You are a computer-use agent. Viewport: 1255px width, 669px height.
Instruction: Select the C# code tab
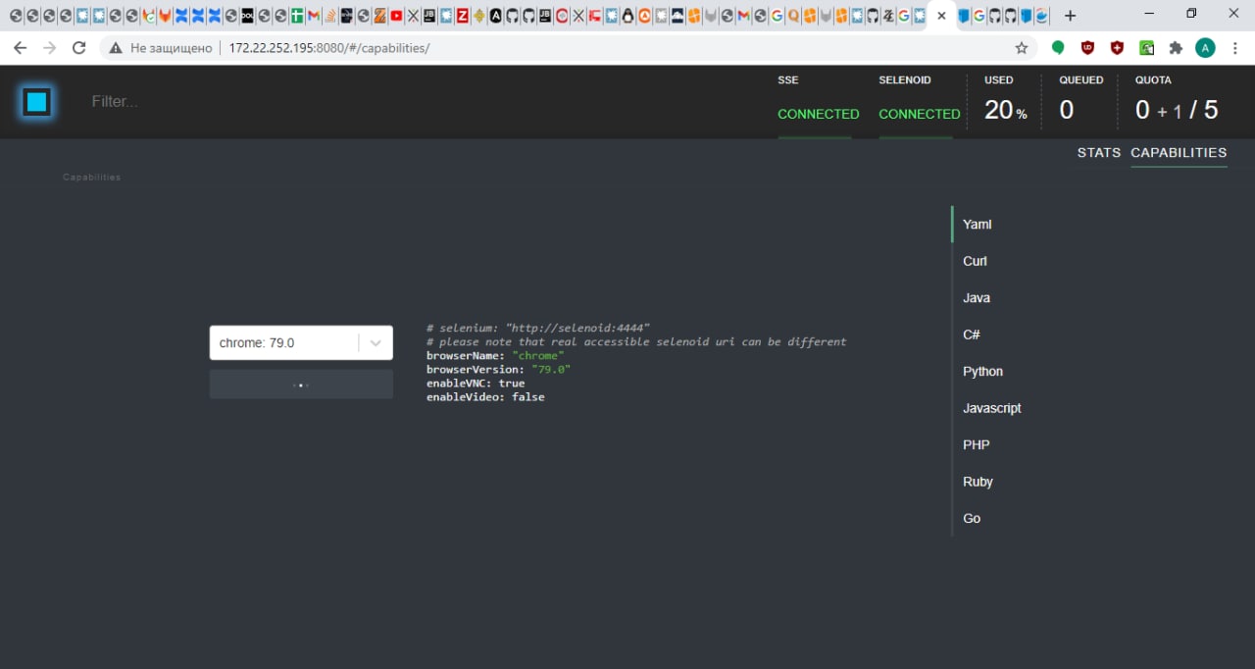[x=972, y=334]
